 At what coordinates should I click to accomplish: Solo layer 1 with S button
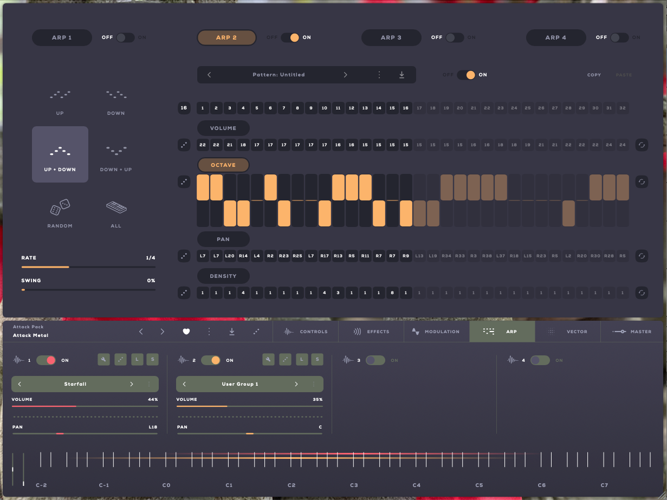click(153, 359)
